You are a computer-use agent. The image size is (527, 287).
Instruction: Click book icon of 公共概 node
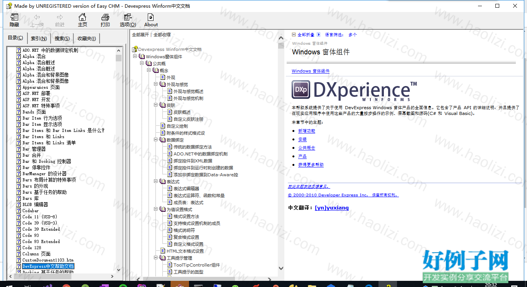pyautogui.click(x=149, y=64)
